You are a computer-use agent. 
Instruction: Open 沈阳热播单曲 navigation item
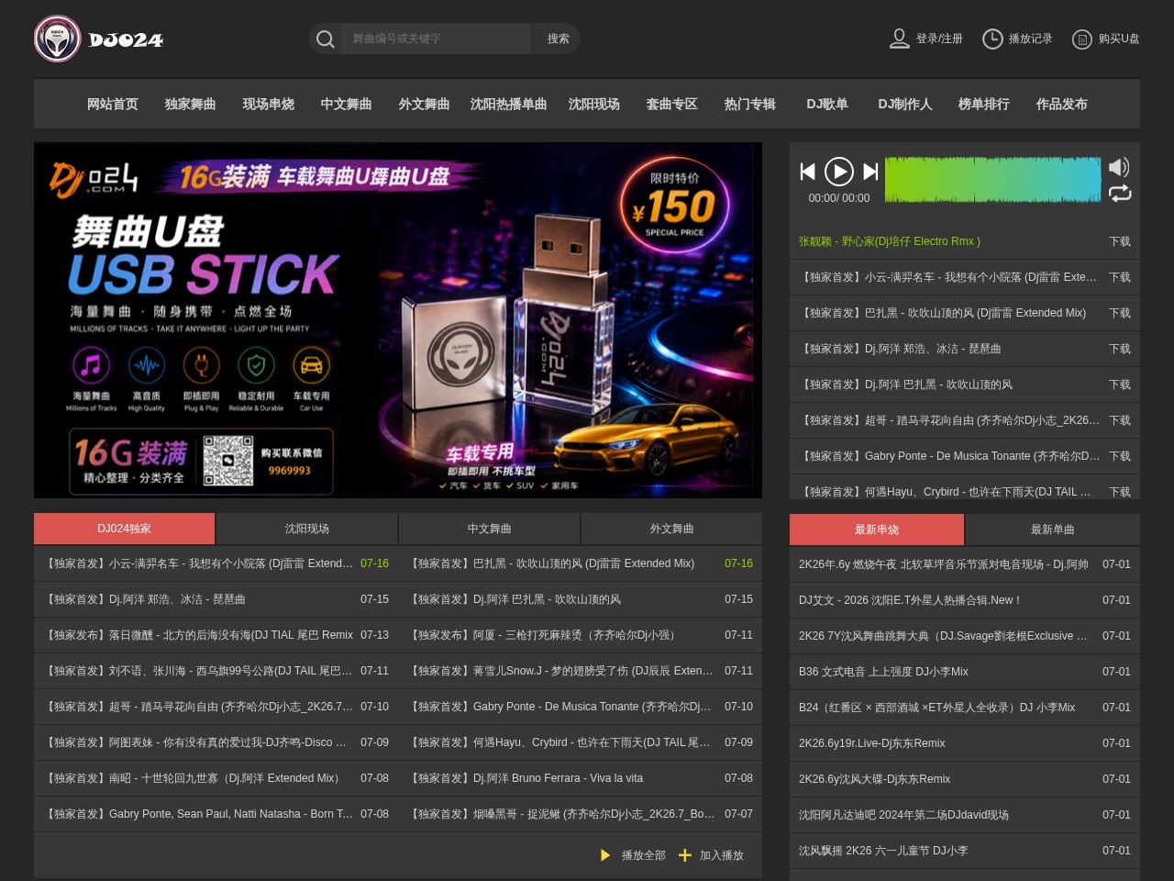pyautogui.click(x=509, y=104)
